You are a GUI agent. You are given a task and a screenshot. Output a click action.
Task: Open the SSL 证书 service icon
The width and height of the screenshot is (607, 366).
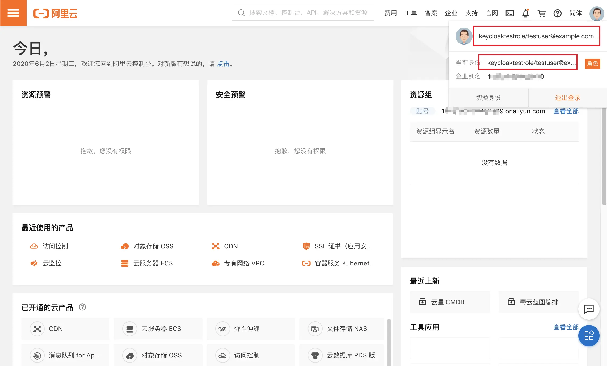click(x=306, y=246)
